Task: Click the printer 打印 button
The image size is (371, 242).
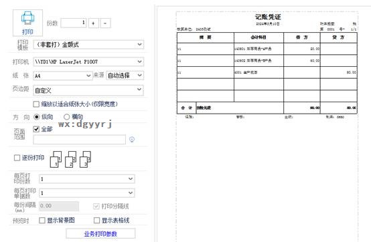Action: (27, 23)
